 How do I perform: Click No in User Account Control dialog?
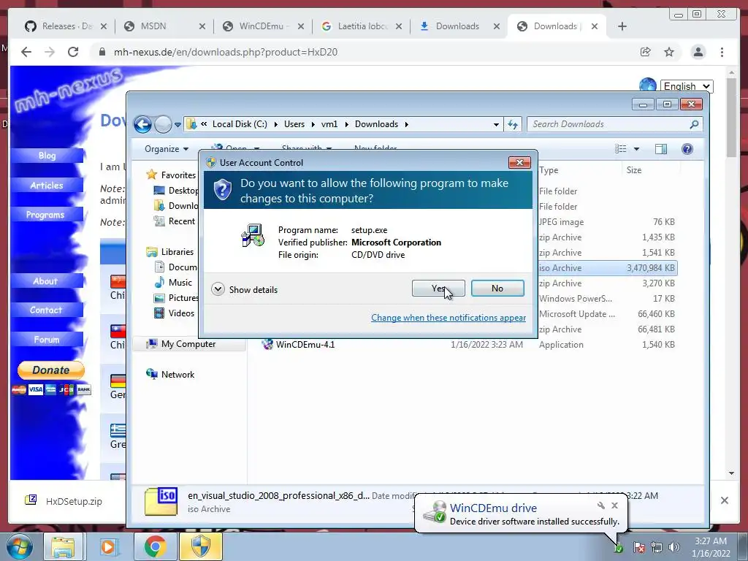[497, 288]
